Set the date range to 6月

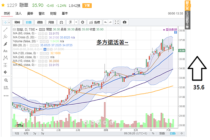click(x=26, y=133)
